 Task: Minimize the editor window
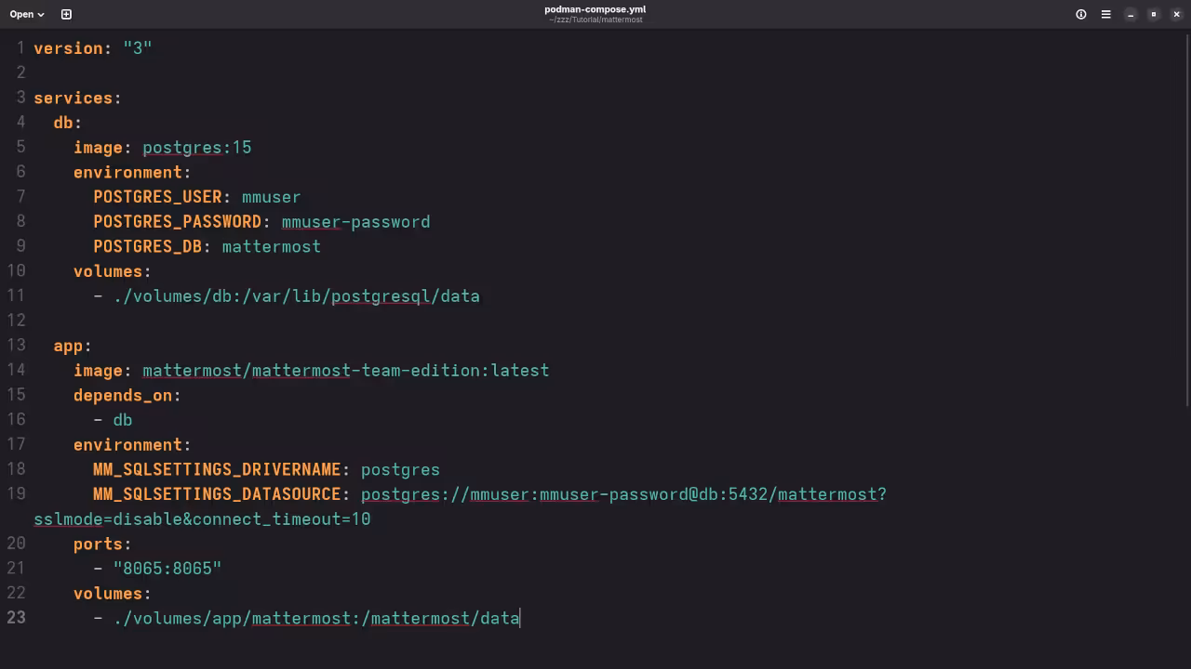point(1130,14)
